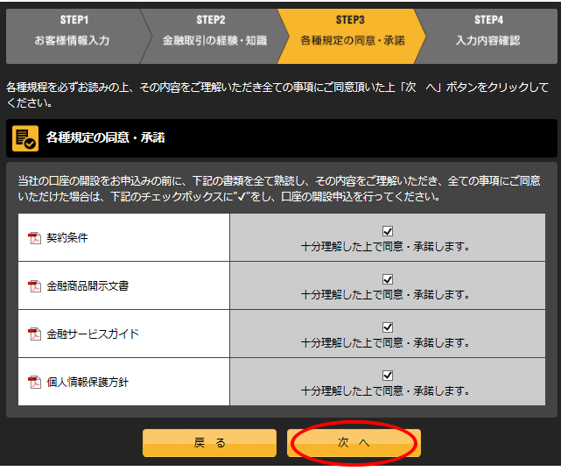The image size is (561, 471).
Task: View the 金融サービスガイド document link
Action: click(93, 334)
